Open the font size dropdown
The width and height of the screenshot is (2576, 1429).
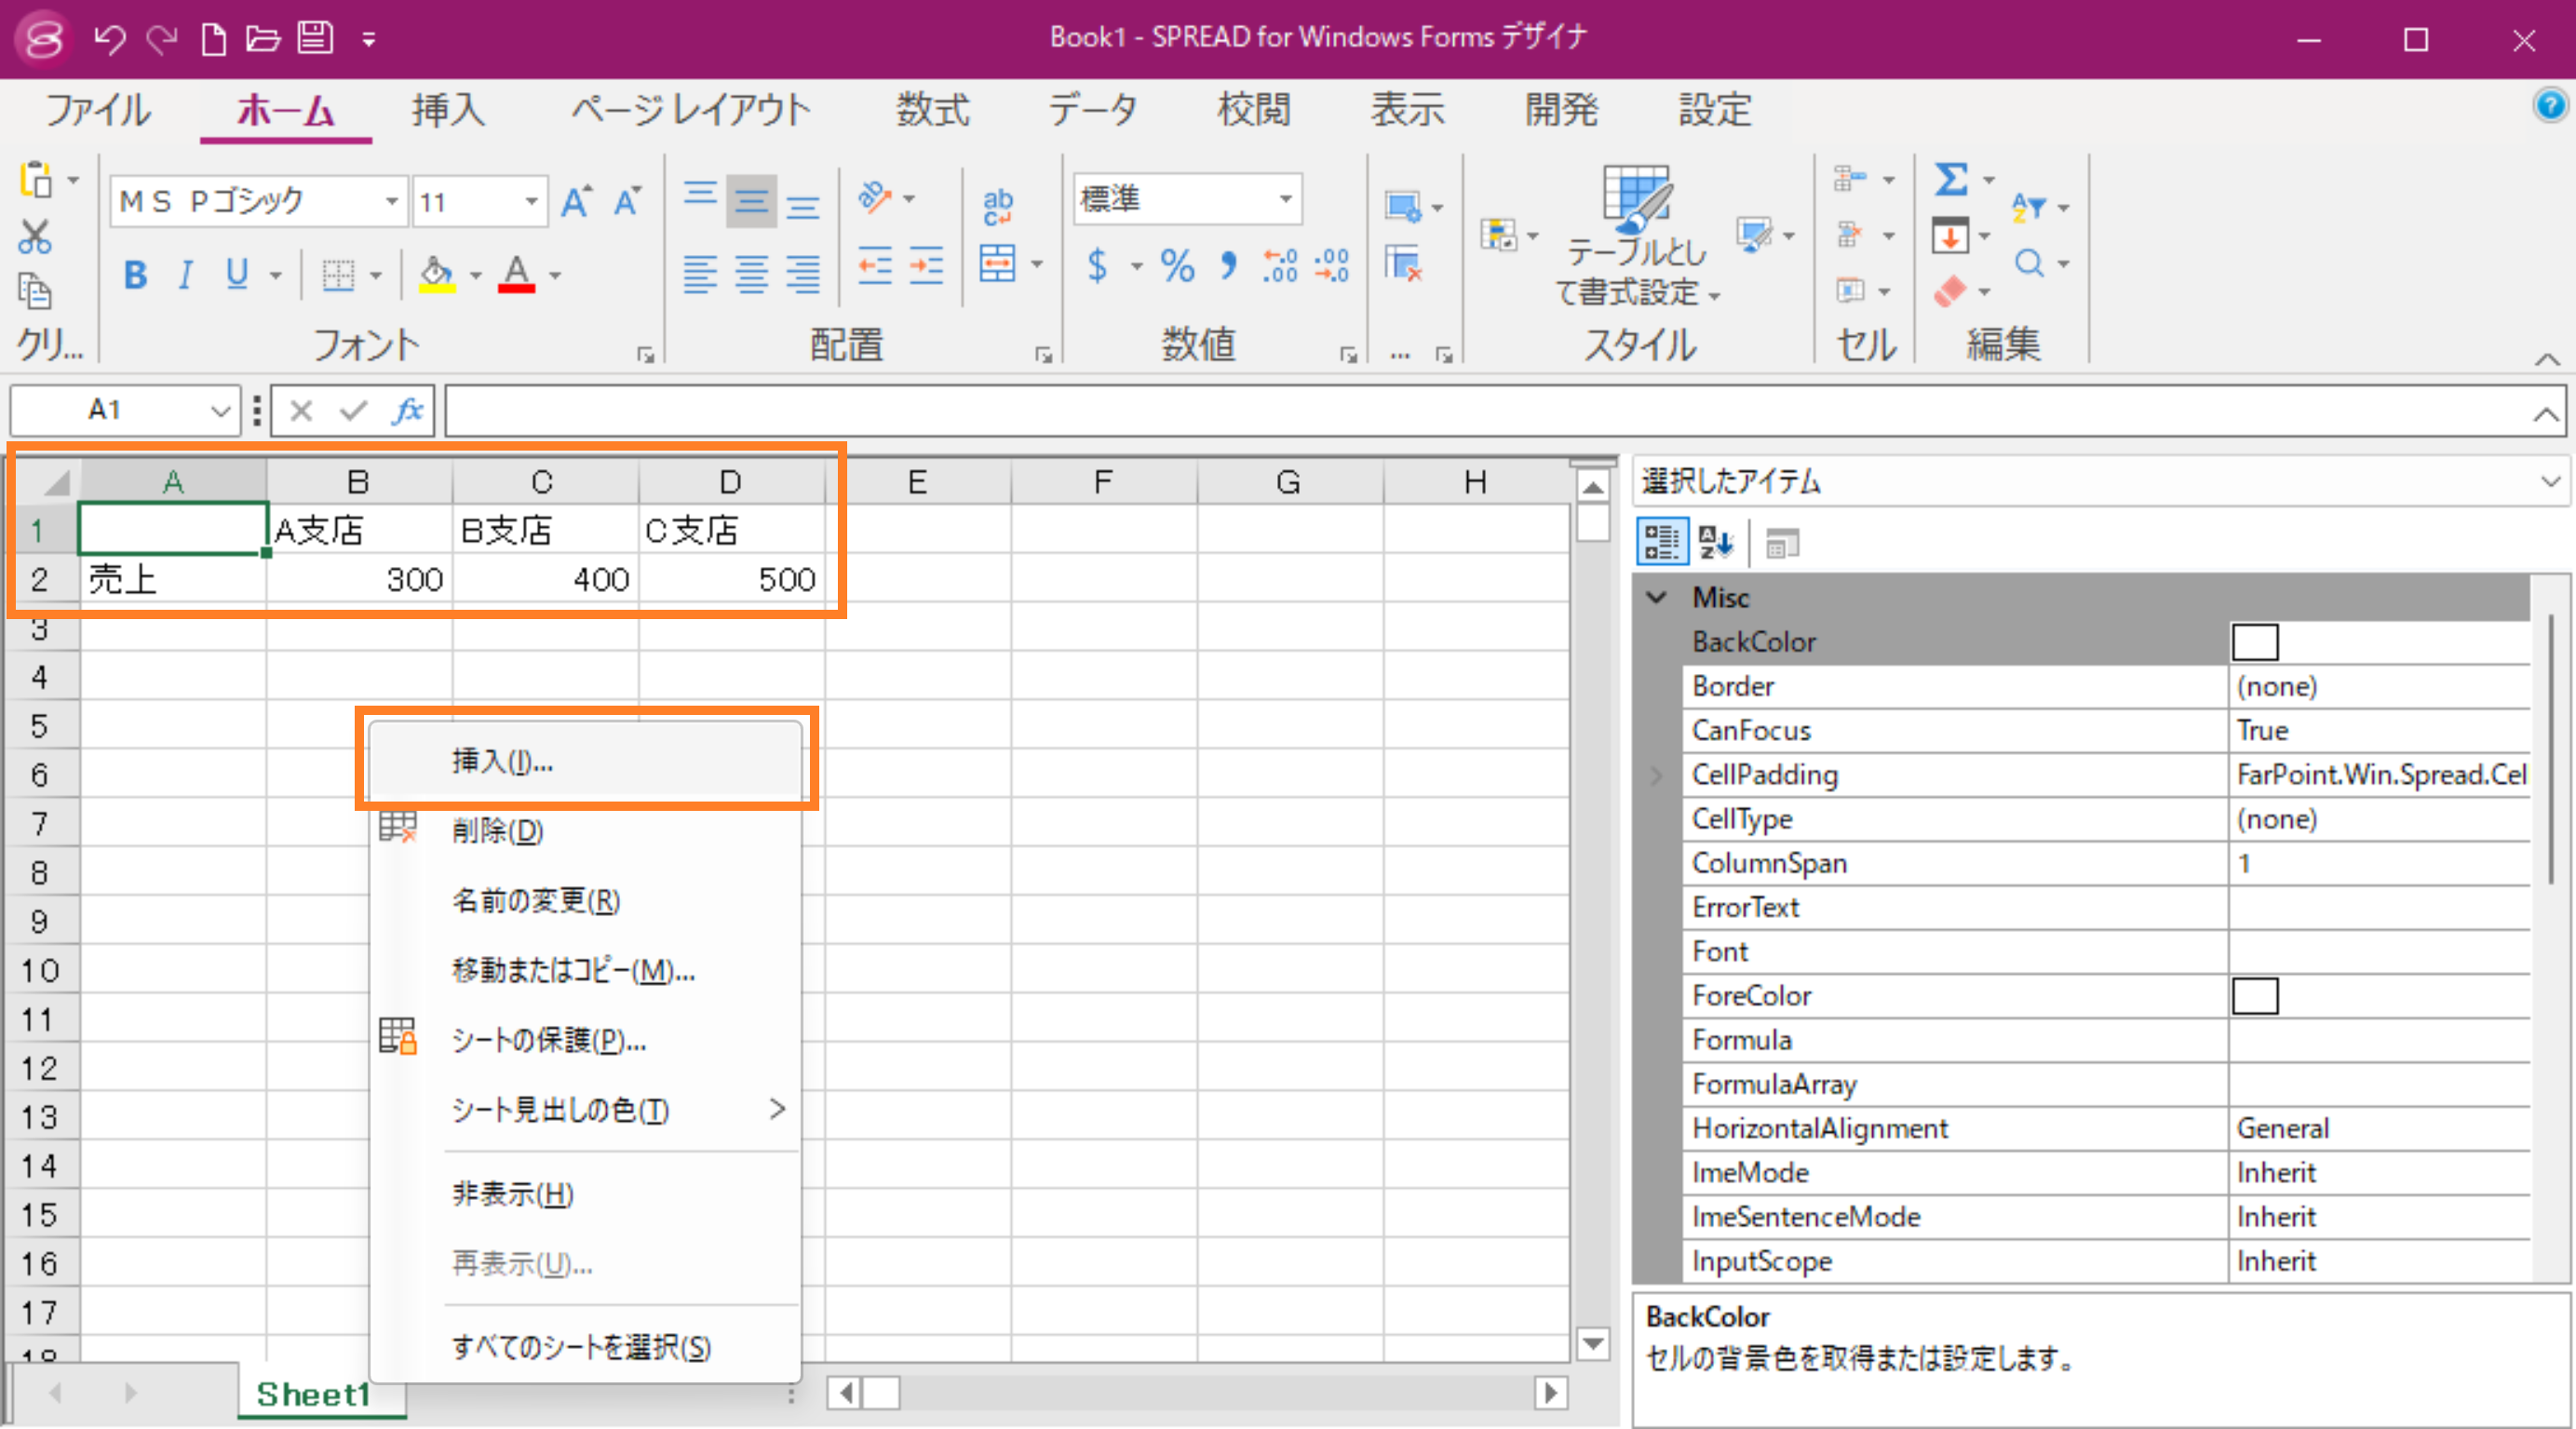pyautogui.click(x=532, y=201)
